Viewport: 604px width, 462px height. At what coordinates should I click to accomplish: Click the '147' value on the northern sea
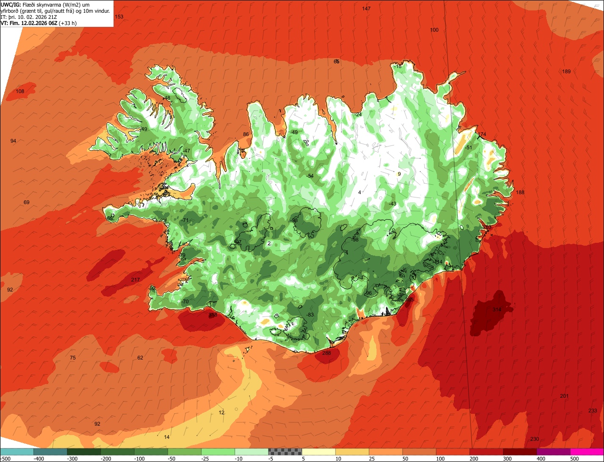click(366, 9)
